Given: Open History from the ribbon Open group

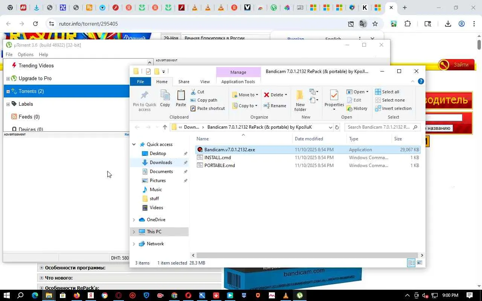Looking at the screenshot, I should [x=357, y=108].
